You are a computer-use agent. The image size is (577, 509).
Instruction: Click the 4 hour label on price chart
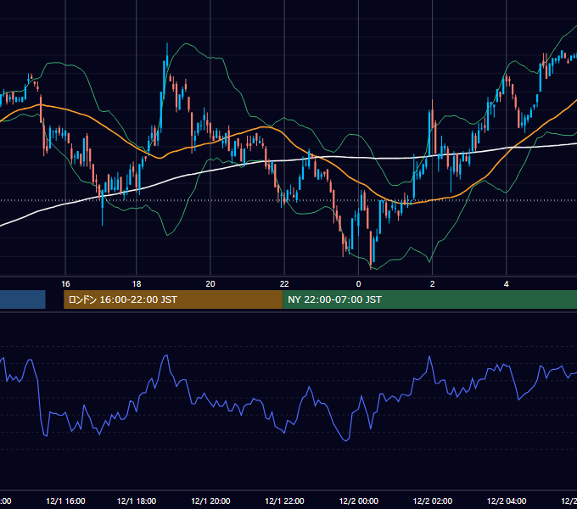coord(507,284)
